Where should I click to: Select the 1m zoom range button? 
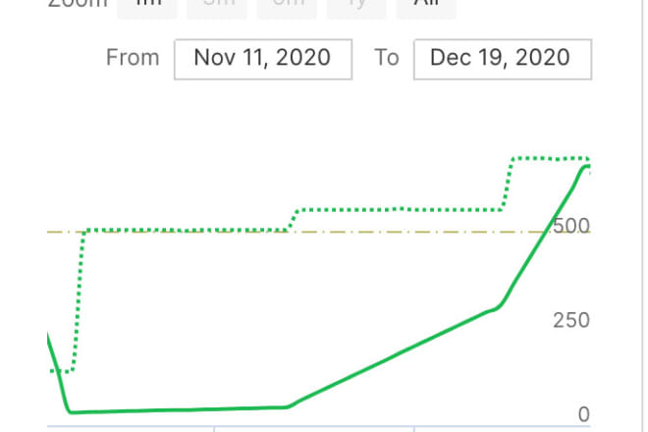147,7
